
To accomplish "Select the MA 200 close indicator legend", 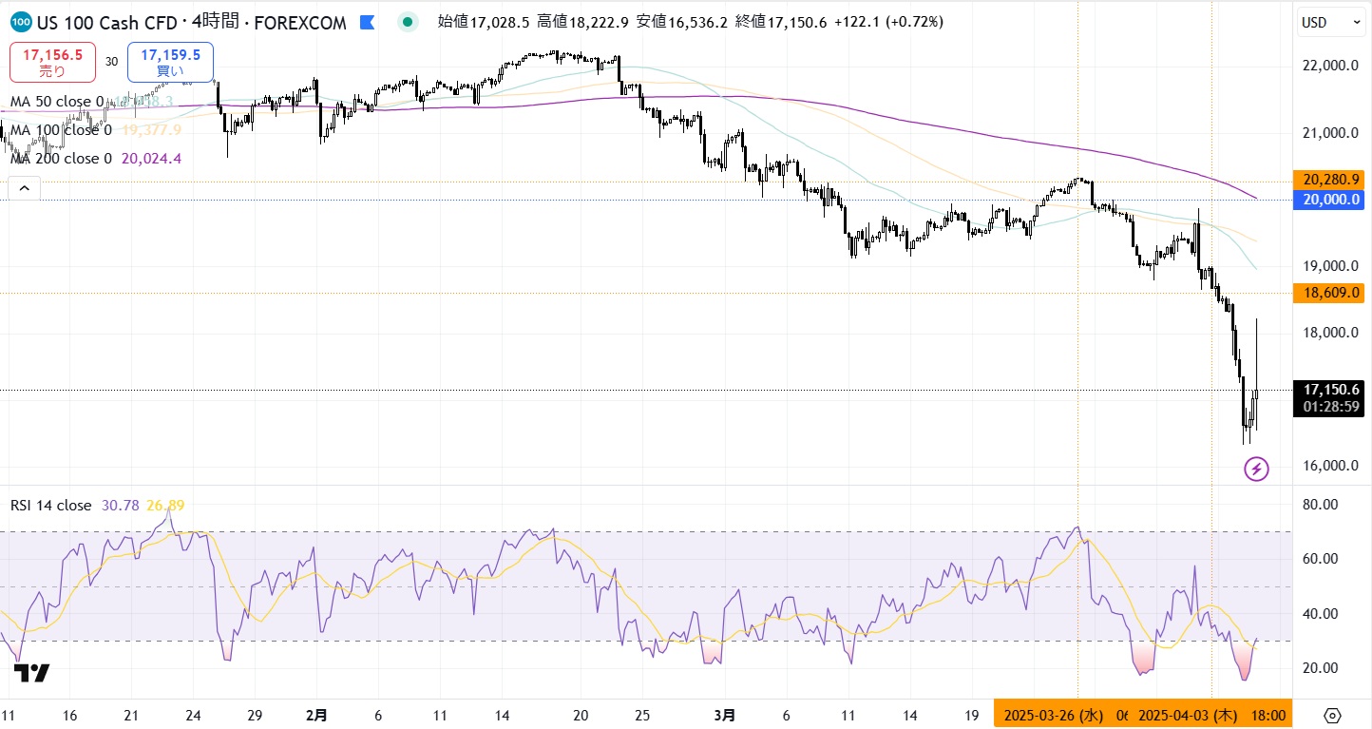I will [61, 159].
